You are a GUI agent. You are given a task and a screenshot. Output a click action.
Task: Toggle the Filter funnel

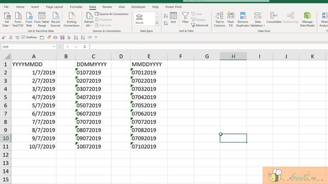[185, 18]
